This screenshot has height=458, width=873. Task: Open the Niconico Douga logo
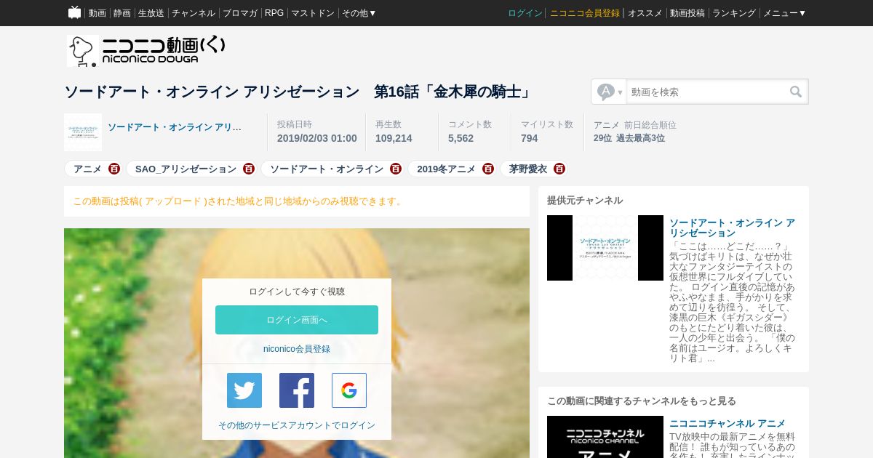(146, 50)
